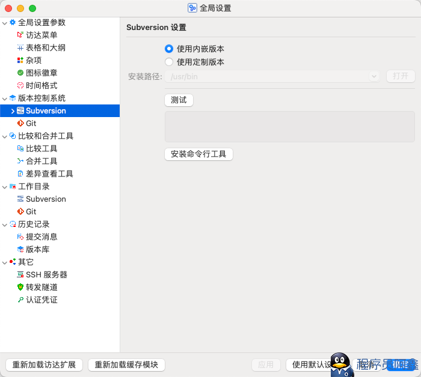Viewport: 421px width, 377px height.
Task: Click the 提交消息 icon
Action: click(20, 237)
